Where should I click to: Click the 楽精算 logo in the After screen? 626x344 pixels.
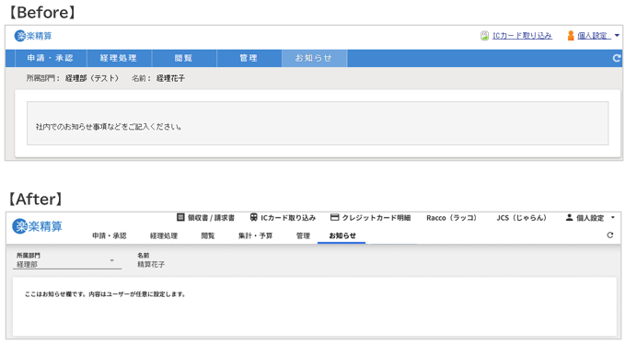[37, 226]
